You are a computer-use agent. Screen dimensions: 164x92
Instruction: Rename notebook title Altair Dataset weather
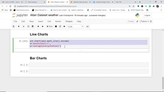click(x=44, y=15)
